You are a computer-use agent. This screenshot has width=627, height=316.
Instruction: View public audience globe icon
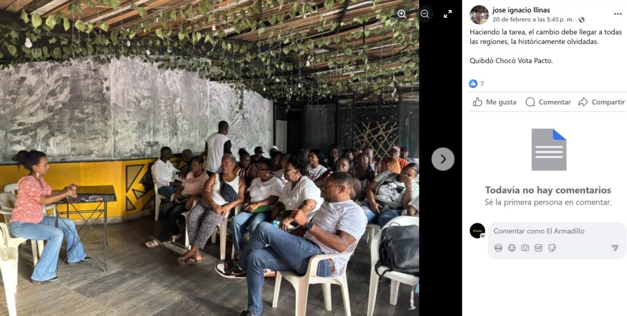(582, 20)
